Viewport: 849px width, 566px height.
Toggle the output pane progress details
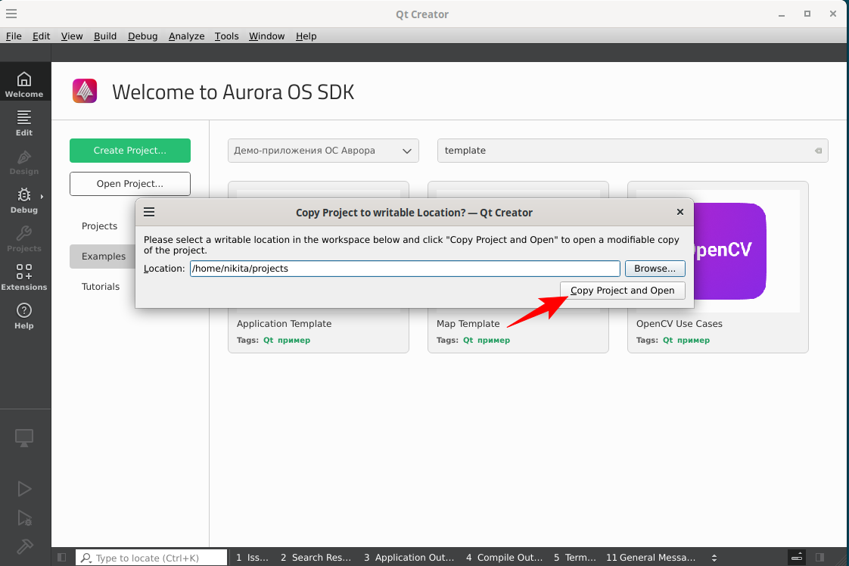[797, 558]
